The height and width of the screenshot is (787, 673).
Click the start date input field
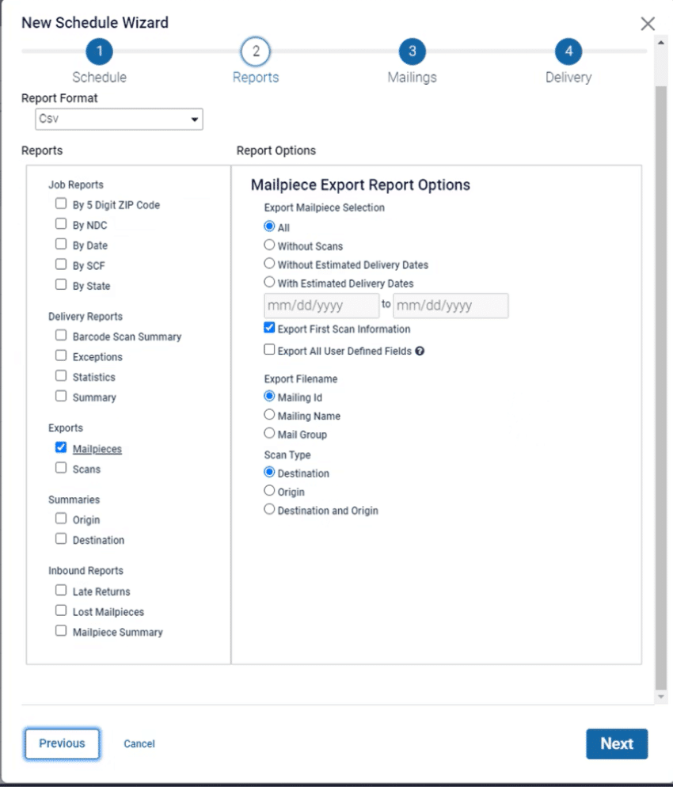(321, 306)
